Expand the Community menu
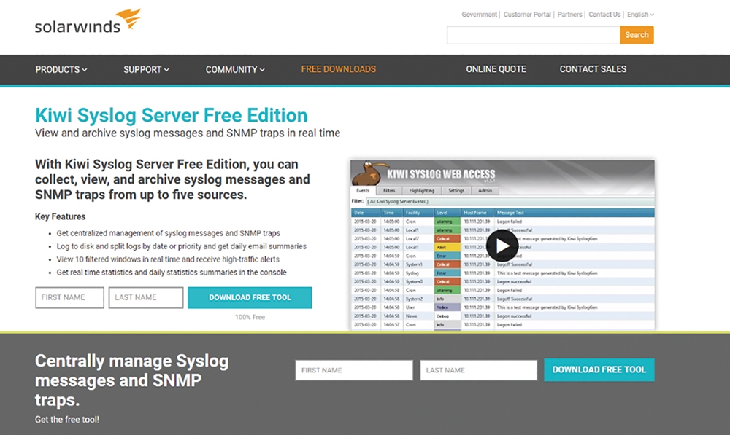Screen dimensions: 730x435 pos(235,70)
